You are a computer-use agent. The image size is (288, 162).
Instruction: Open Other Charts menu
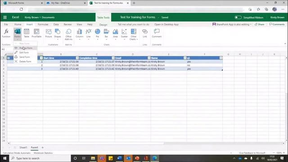[134, 34]
